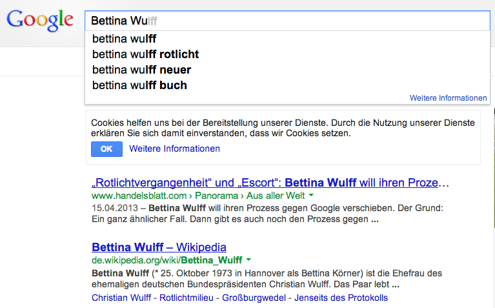Click the de.wikipedia.org/wiki/Bettina_Wulff URL text

(x=167, y=260)
